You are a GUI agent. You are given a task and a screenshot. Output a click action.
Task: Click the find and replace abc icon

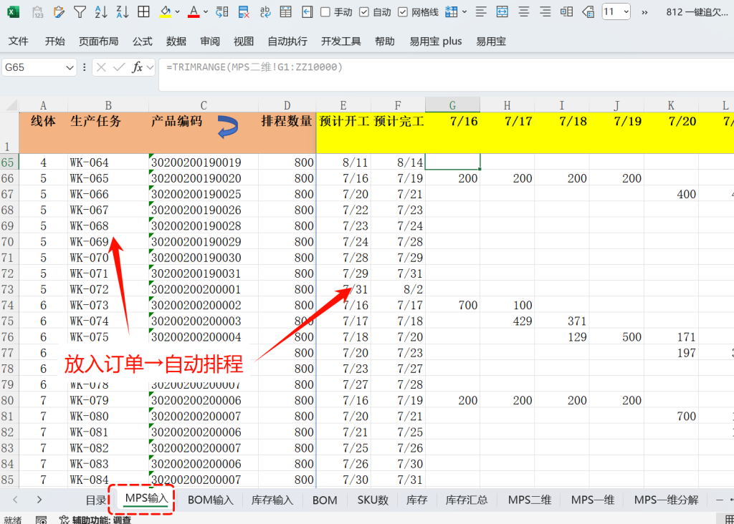click(x=265, y=12)
